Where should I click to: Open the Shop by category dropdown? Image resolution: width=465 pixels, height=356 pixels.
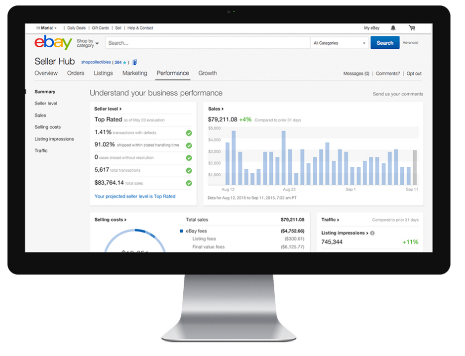point(88,43)
